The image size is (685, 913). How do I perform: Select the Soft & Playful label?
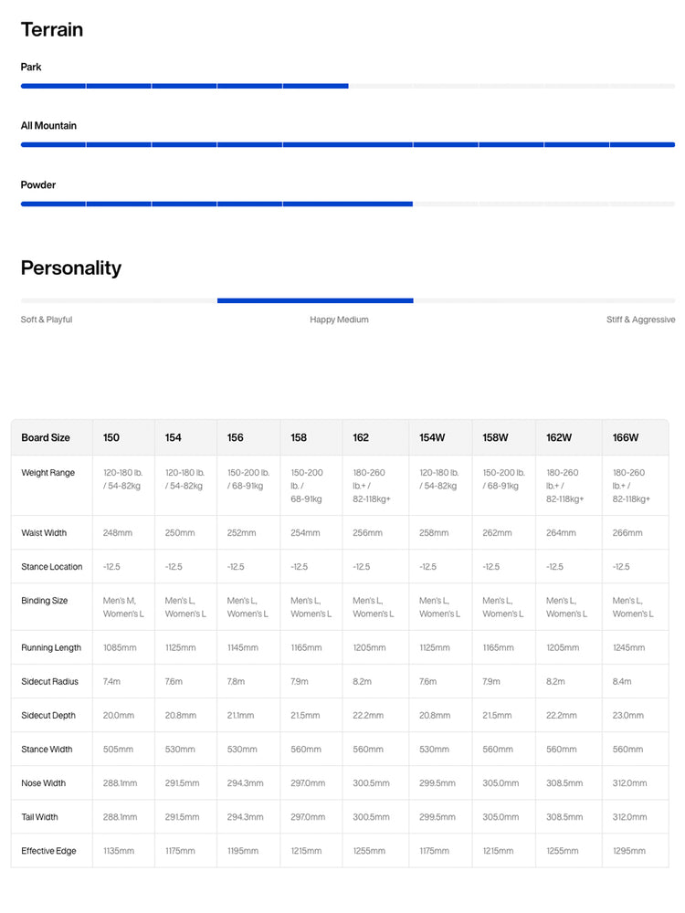pyautogui.click(x=47, y=319)
